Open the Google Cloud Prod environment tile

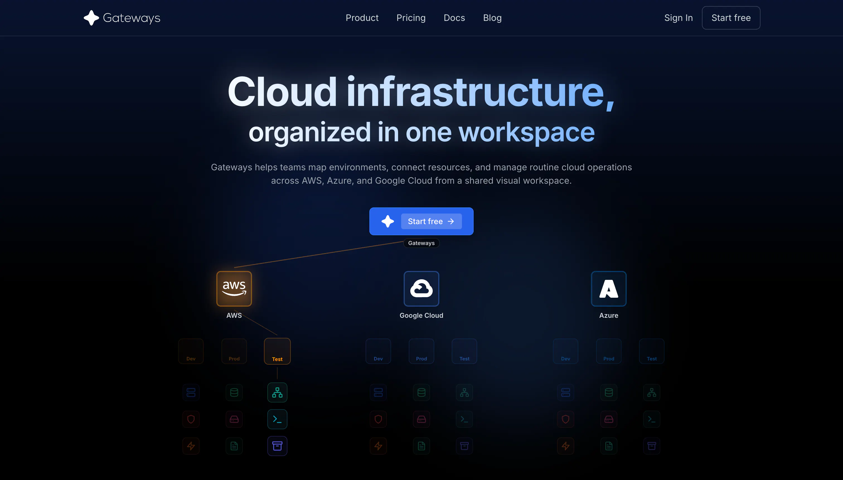(421, 351)
